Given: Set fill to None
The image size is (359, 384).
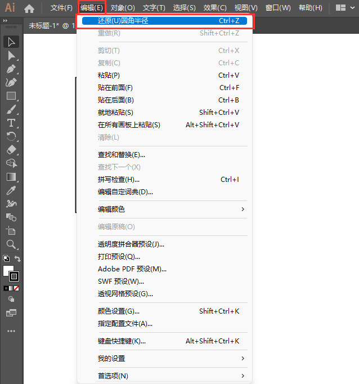Looking at the screenshot, I should (x=16, y=288).
